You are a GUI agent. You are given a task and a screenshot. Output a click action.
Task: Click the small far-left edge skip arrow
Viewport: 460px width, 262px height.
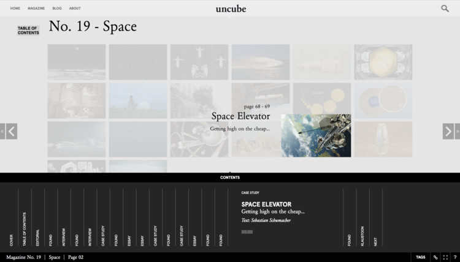[2, 132]
